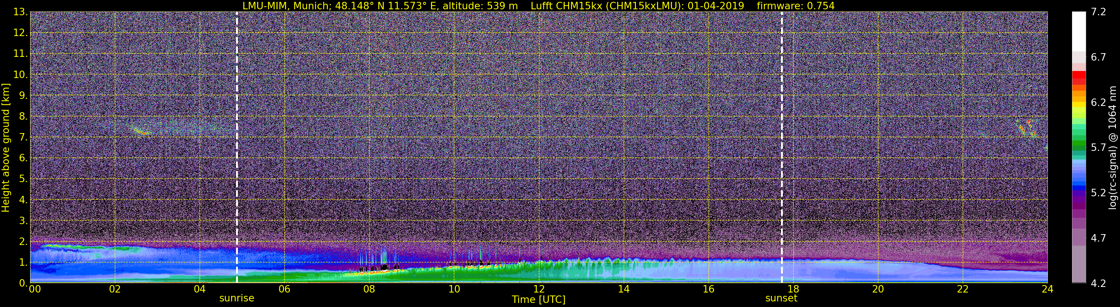Click the '10' time axis tick label
The image size is (1120, 307).
click(454, 289)
